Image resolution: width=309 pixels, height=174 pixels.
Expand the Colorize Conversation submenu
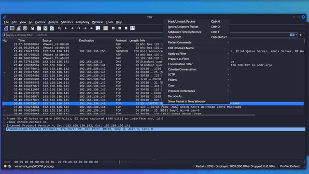coord(197,69)
